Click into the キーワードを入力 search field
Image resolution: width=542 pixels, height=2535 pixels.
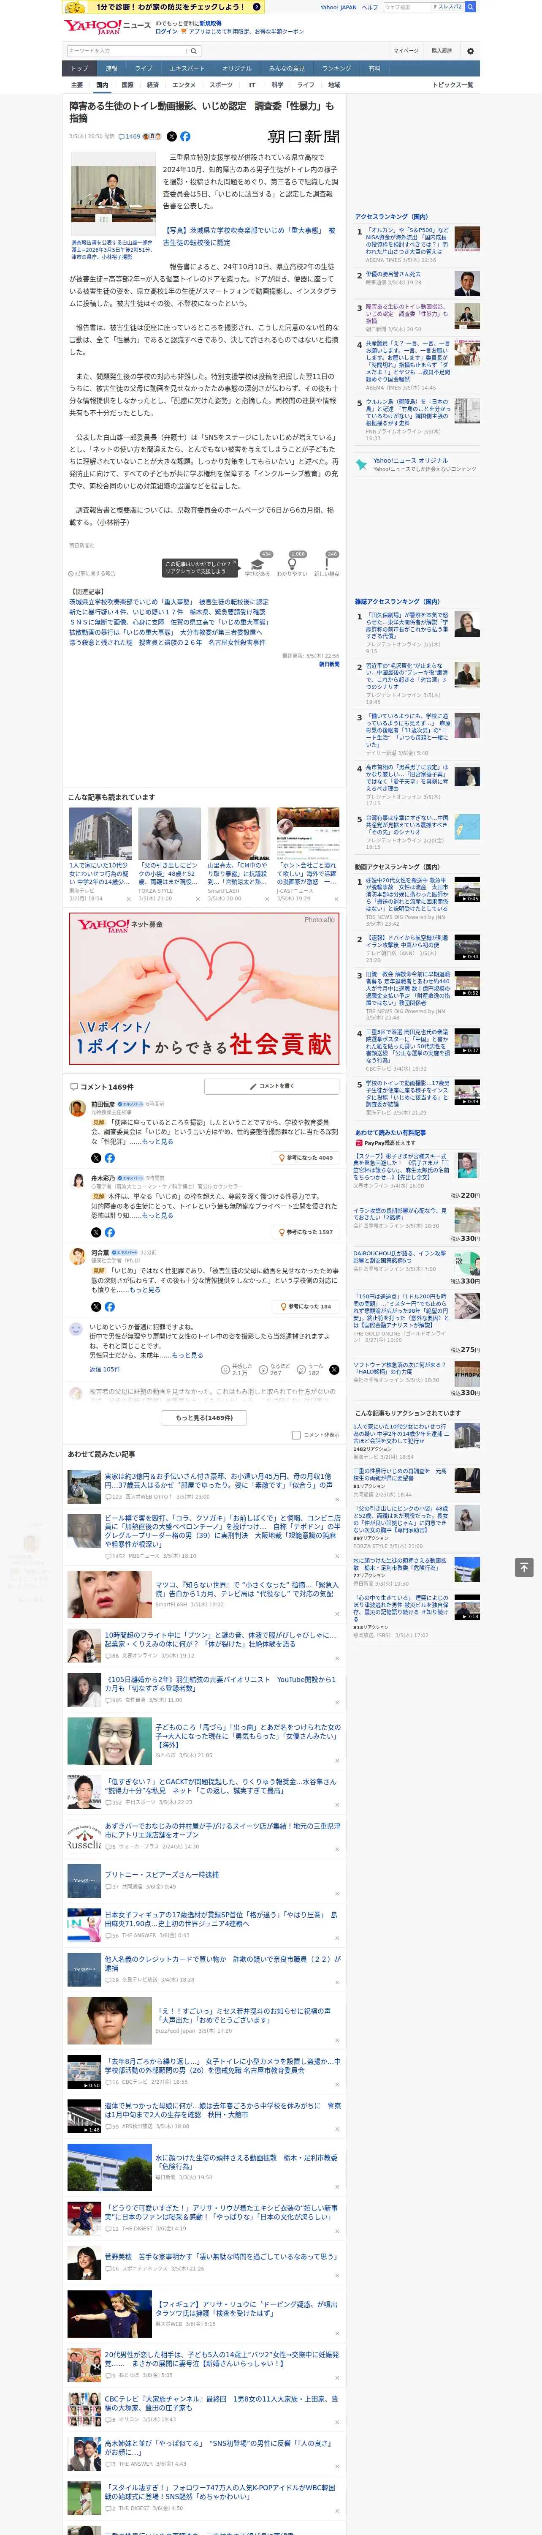(127, 51)
